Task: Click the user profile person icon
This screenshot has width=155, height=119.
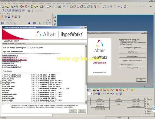Action: pos(32,7)
